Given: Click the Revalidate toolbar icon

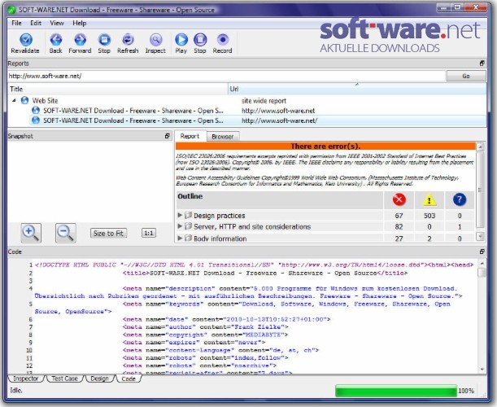Looking at the screenshot, I should tap(26, 40).
